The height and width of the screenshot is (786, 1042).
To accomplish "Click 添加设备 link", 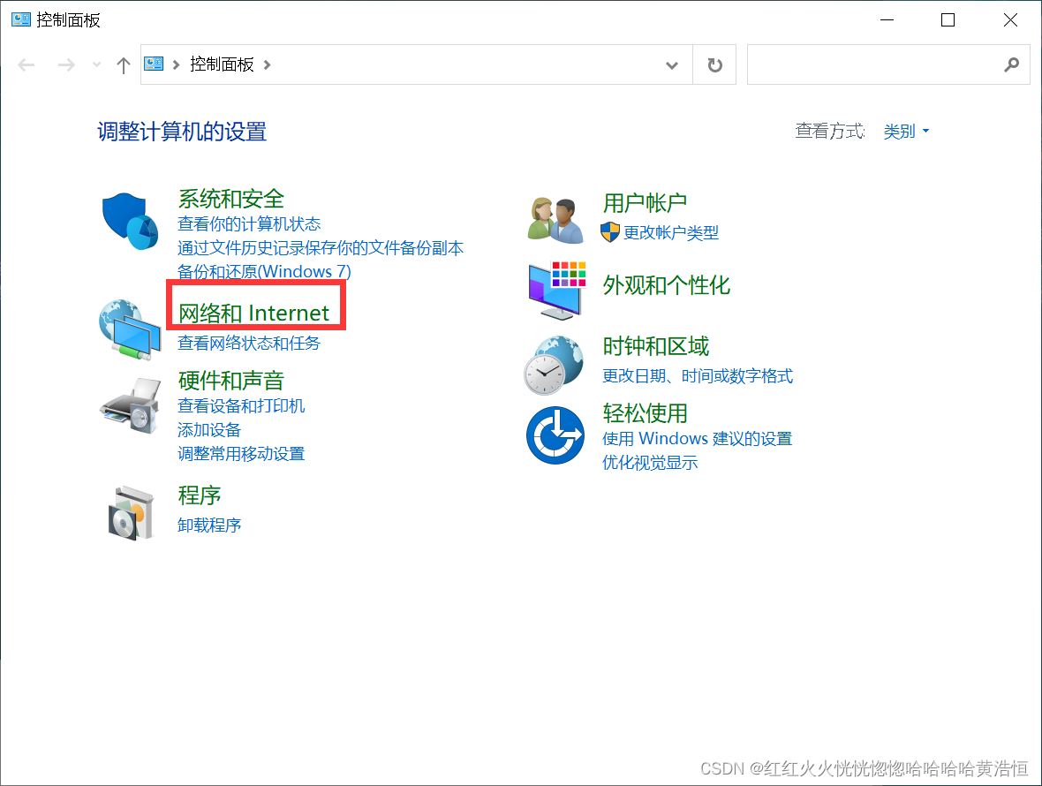I will tap(208, 430).
